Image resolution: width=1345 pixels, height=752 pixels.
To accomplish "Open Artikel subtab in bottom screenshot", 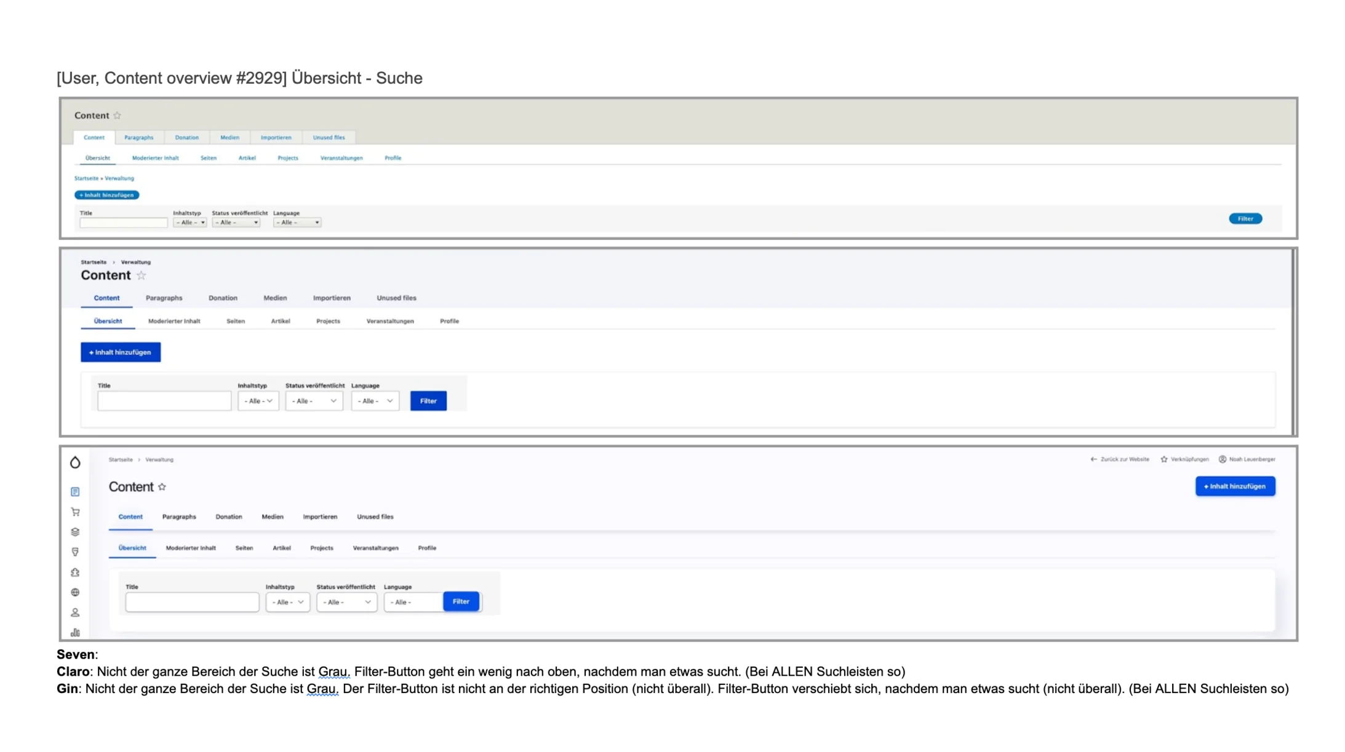I will click(x=282, y=548).
